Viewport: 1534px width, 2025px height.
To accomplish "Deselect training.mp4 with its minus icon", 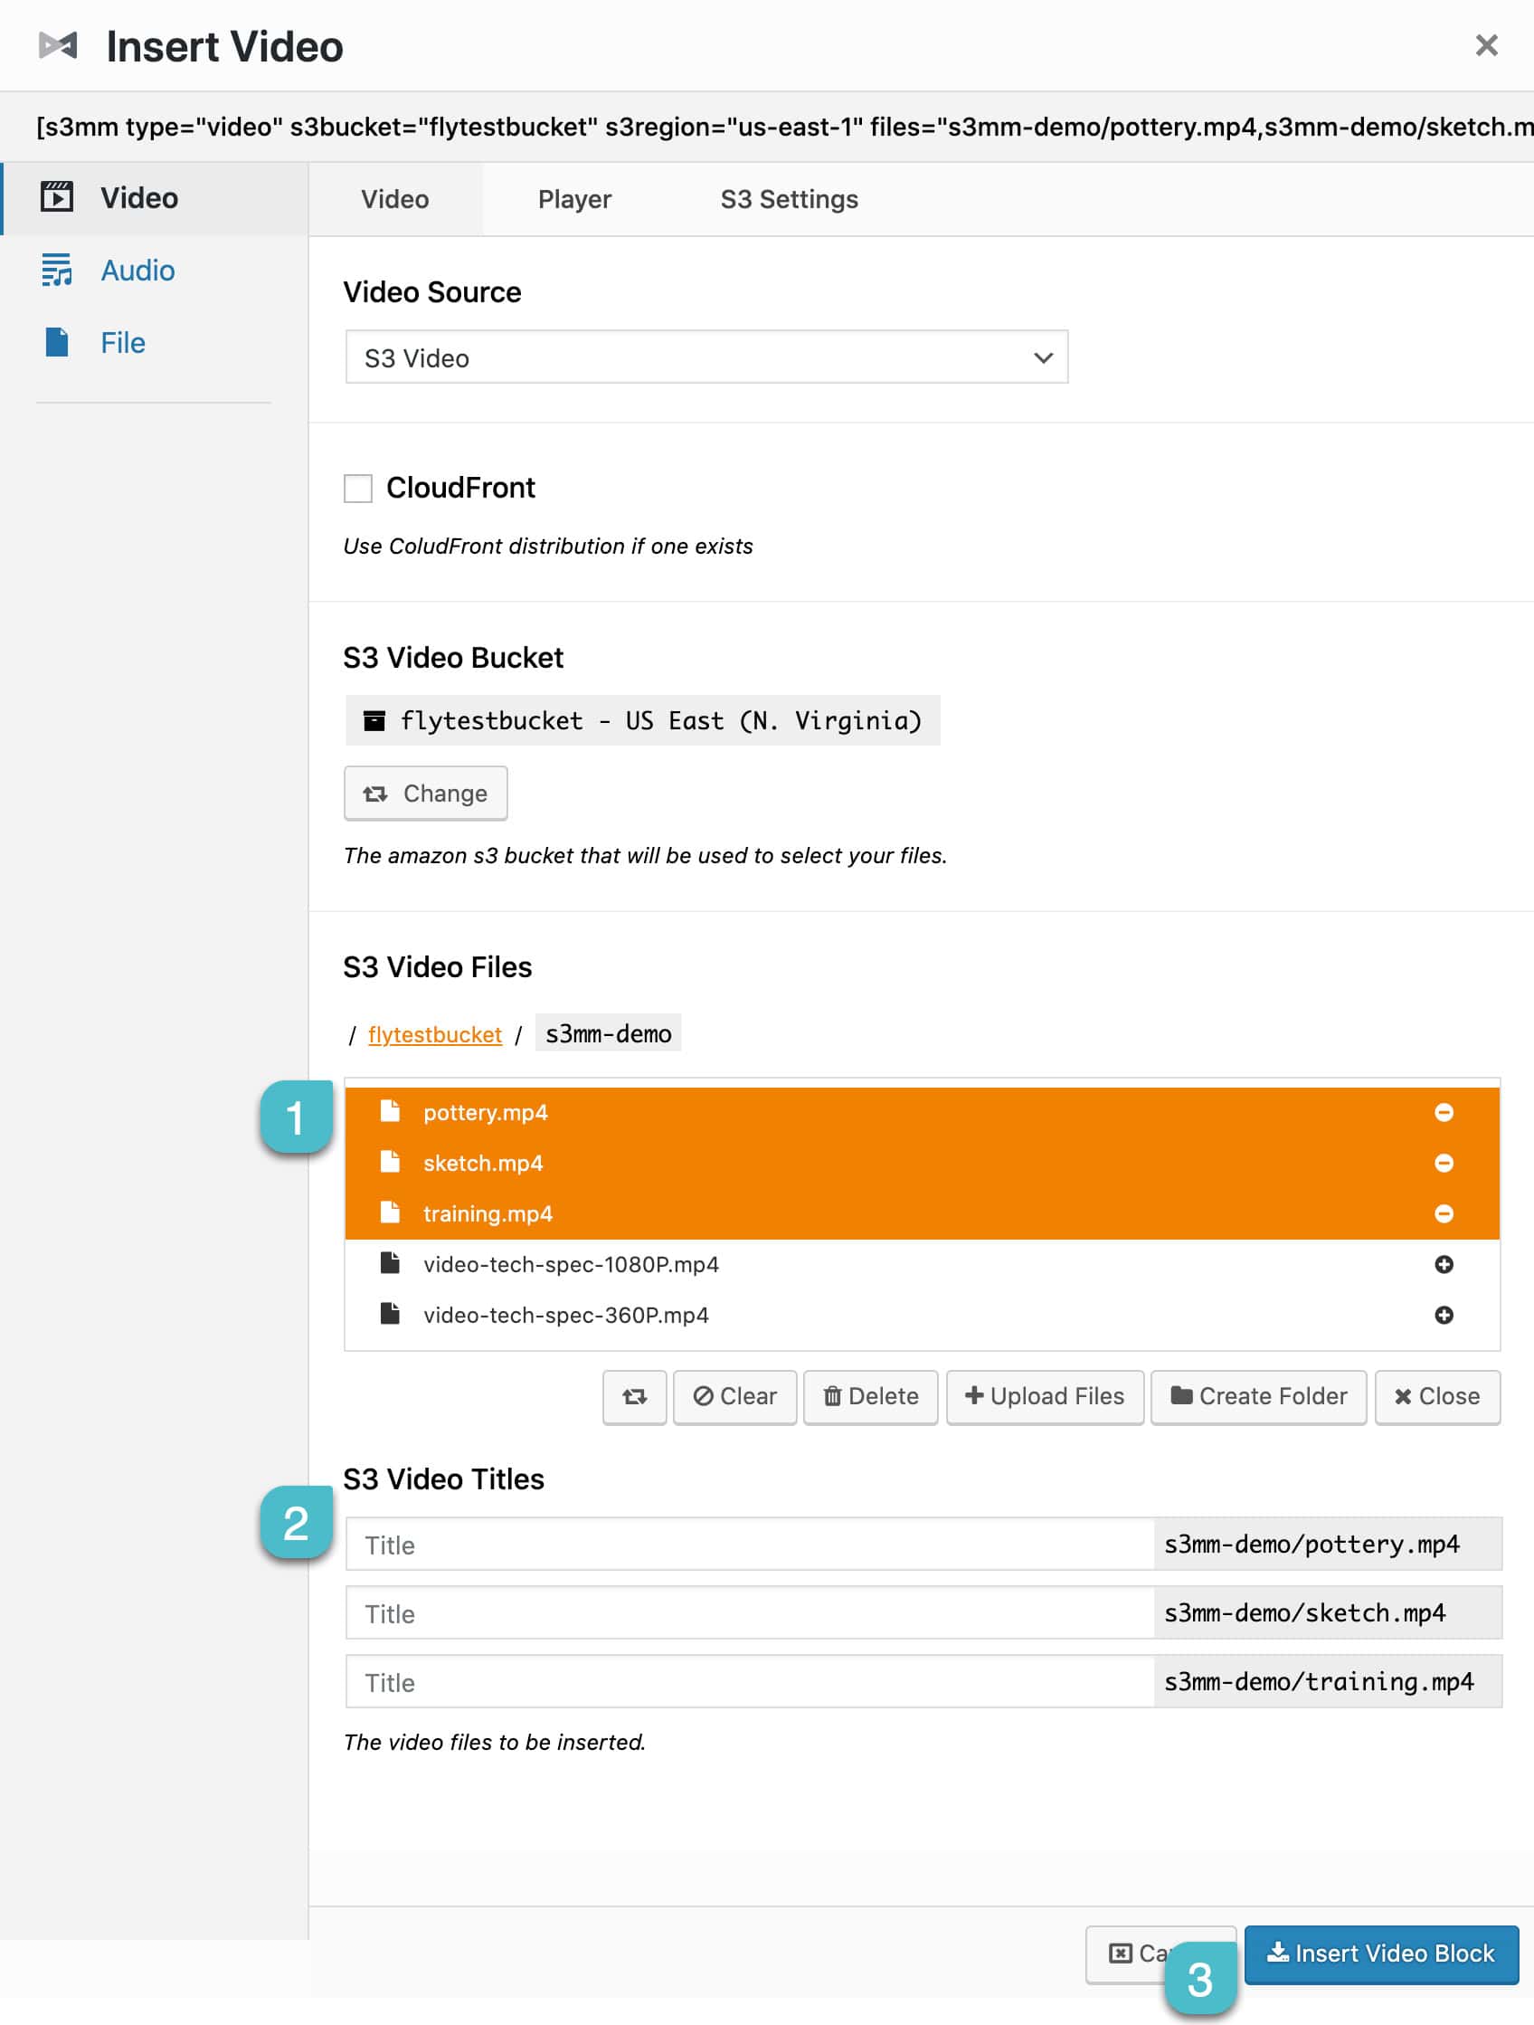I will pyautogui.click(x=1444, y=1213).
